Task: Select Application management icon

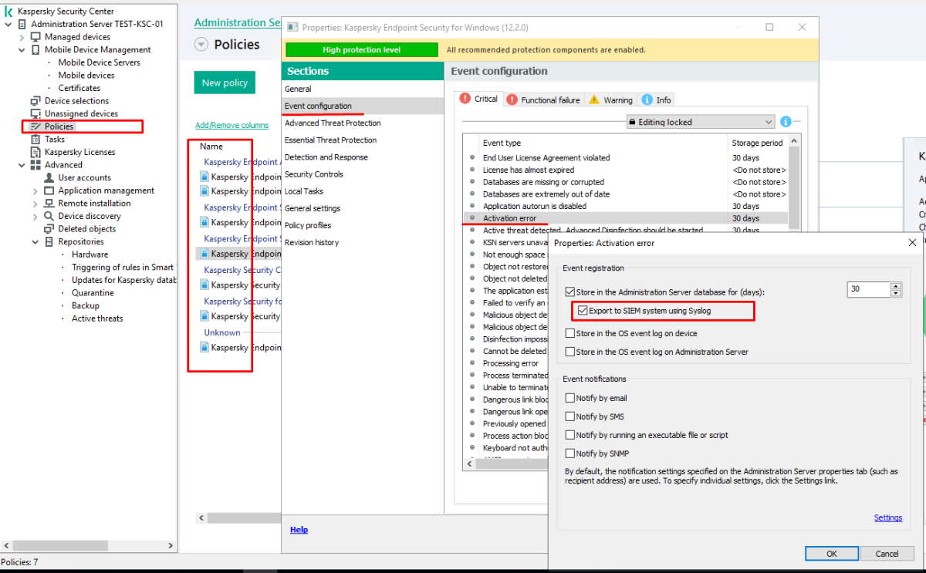Action: (x=49, y=190)
